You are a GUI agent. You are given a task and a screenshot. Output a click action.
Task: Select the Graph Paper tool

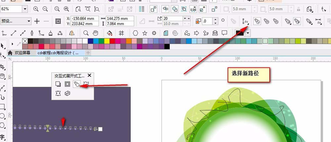point(166,33)
